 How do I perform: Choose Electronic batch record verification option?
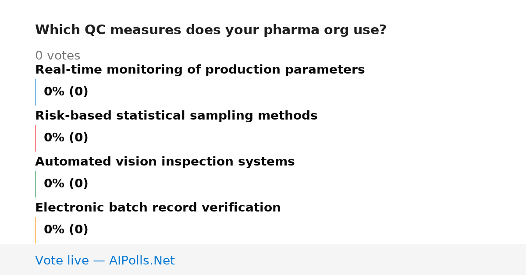click(158, 208)
